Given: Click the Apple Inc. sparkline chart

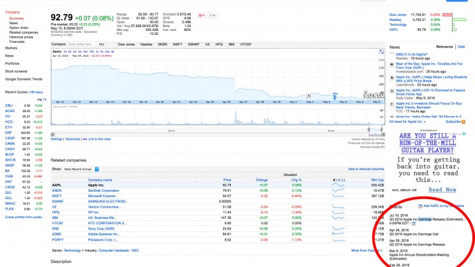Looking at the screenshot, I should 338,185.
